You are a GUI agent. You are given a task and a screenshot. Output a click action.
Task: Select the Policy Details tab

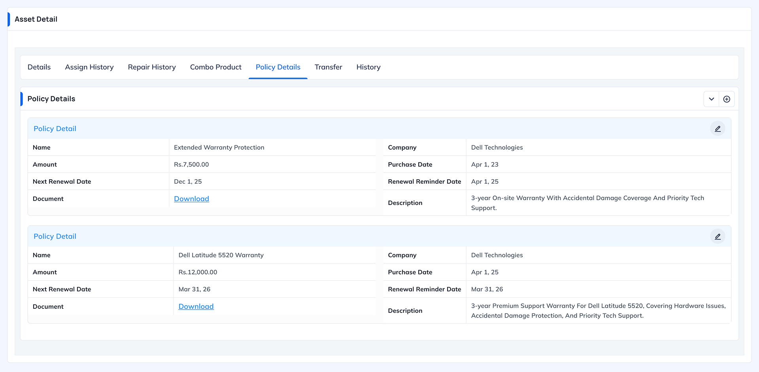tap(278, 67)
